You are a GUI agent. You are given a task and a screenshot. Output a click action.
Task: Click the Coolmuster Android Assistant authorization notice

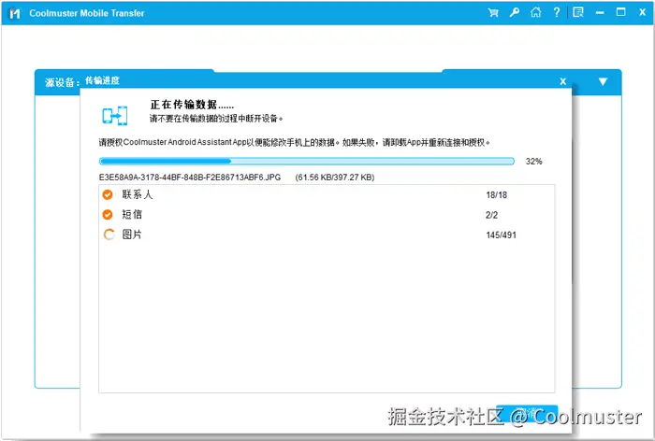(295, 142)
